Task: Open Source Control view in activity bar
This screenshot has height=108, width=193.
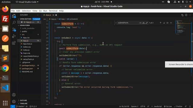Action: (14, 29)
